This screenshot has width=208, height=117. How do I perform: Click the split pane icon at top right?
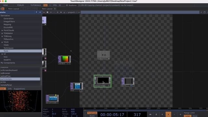pos(204,12)
